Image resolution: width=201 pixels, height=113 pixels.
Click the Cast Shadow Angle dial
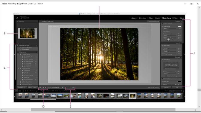tap(168, 39)
